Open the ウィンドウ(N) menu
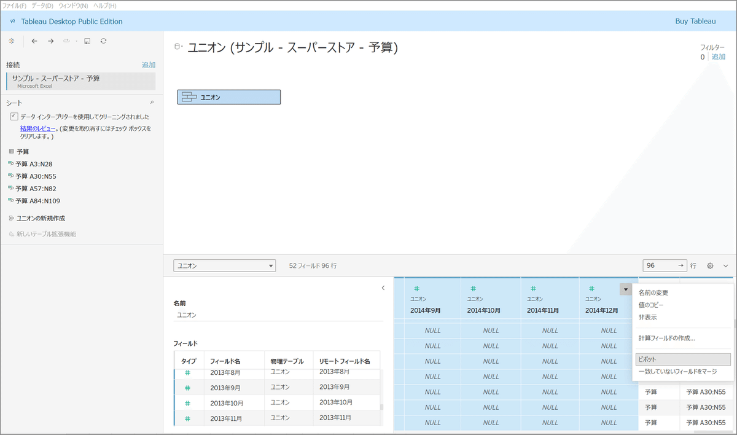 [x=73, y=5]
